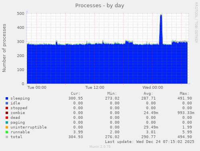Click the tall spike peak near 500

pyautogui.click(x=161, y=15)
